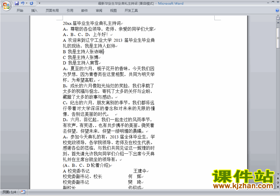Click the name 樊 琦 in the list
Viewport: 280px width, 196px height.
click(135, 182)
